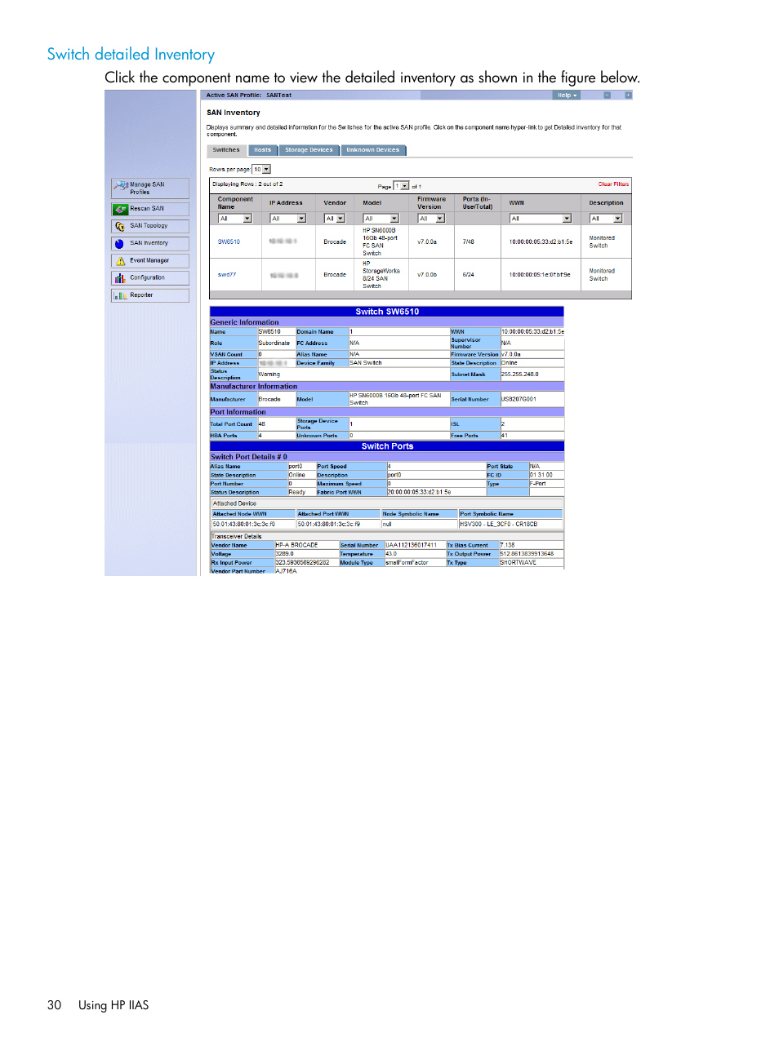Open the Component Name filter dropdown
Image resolution: width=779 pixels, height=1037 pixels.
235,219
